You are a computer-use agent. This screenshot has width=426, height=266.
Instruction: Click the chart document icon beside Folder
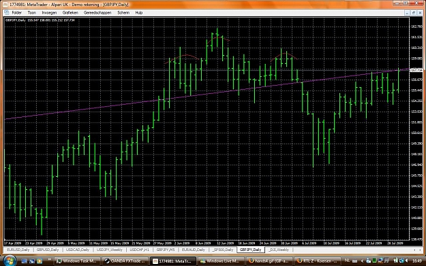point(7,12)
